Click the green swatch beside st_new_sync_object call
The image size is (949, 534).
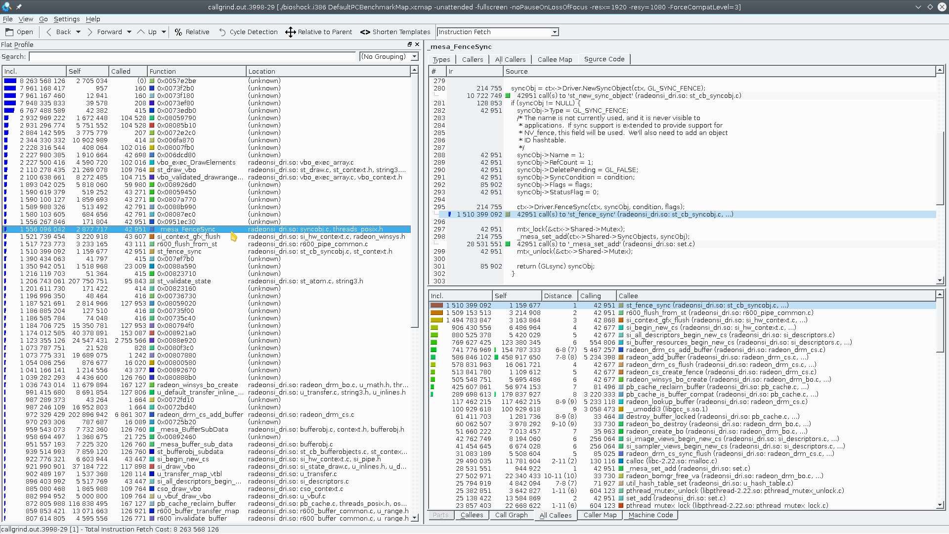pyautogui.click(x=508, y=96)
